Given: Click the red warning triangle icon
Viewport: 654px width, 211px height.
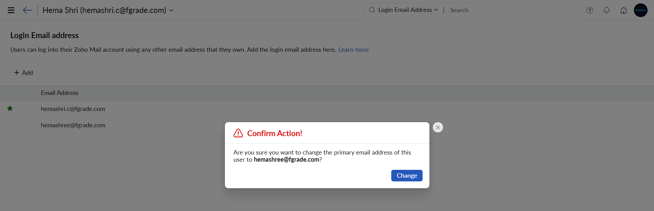Looking at the screenshot, I should click(x=238, y=133).
